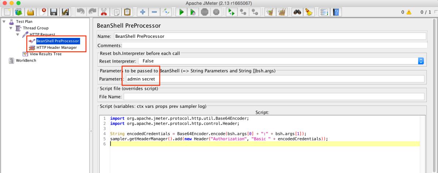This screenshot has height=173, width=438.
Task: Click the Clear All double-broom icon
Action: point(282,12)
